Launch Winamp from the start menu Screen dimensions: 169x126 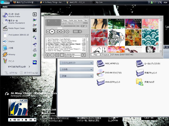(x=9, y=54)
